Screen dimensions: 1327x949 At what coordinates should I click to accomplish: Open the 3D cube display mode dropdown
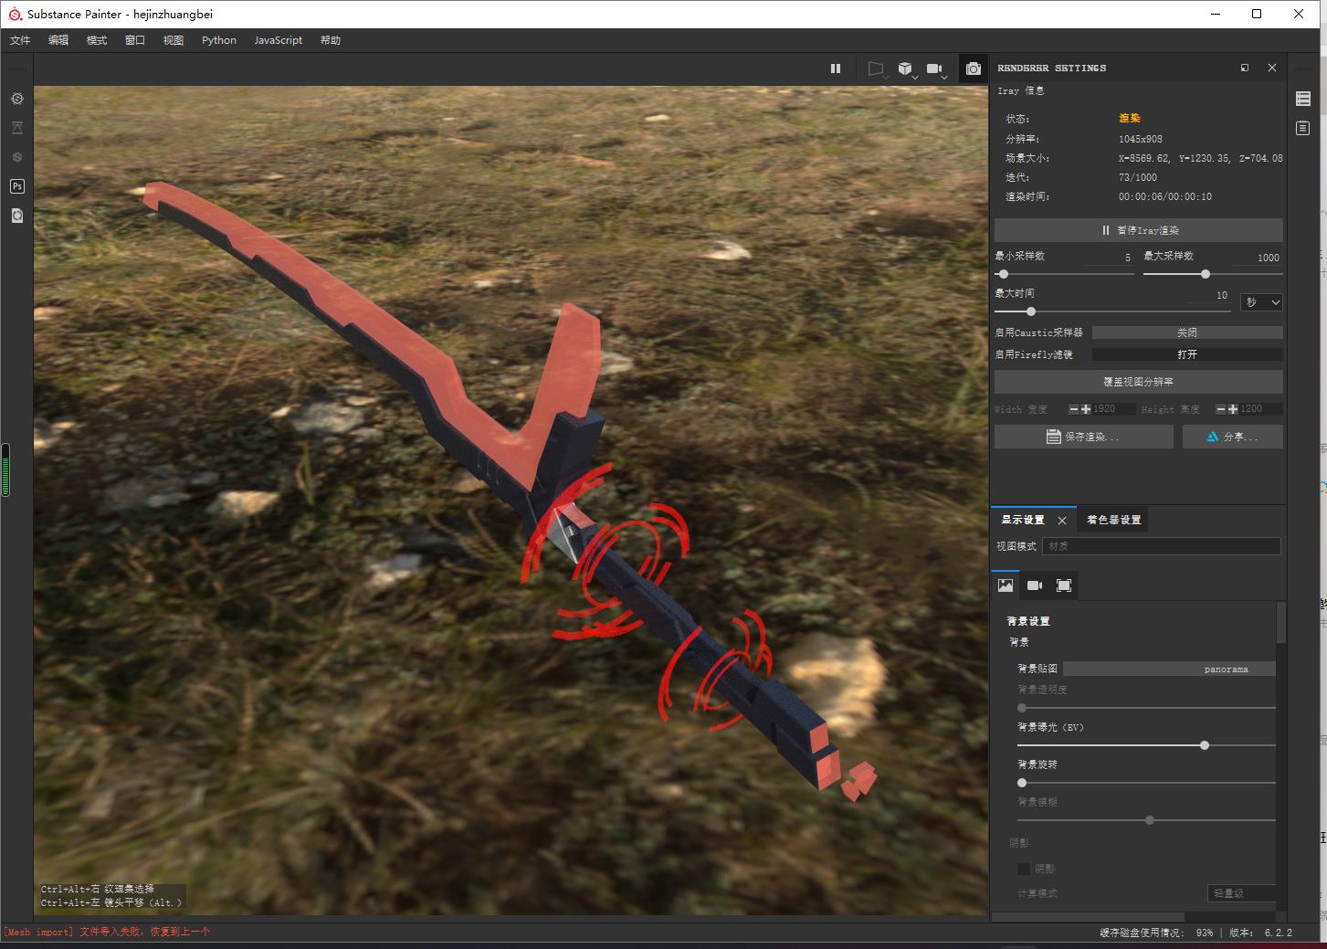(906, 69)
